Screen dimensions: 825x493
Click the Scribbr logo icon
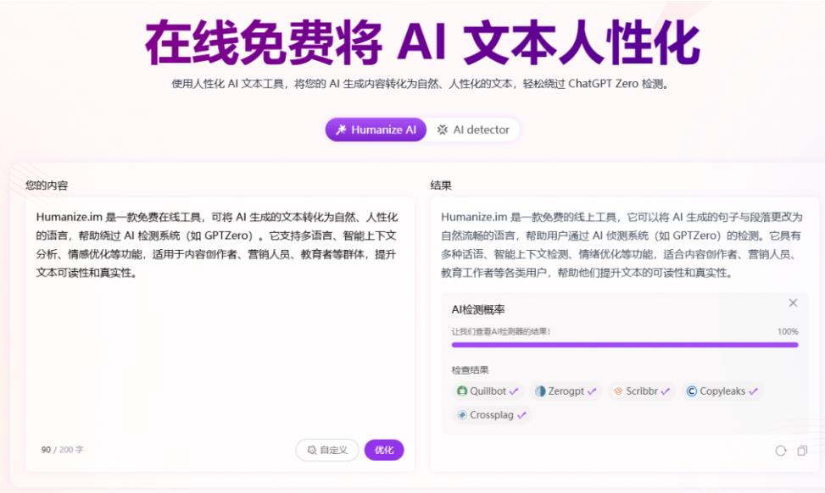coord(618,391)
